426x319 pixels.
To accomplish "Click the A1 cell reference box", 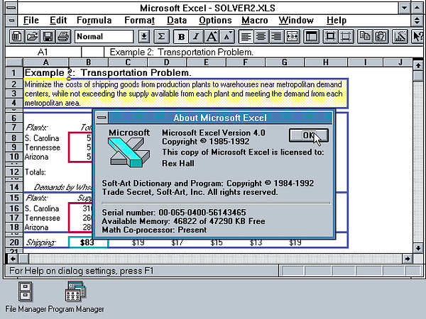I will pyautogui.click(x=43, y=52).
